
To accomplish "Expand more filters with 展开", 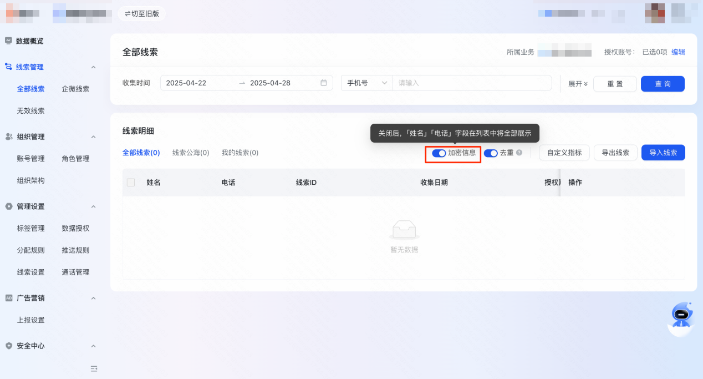I will point(578,84).
